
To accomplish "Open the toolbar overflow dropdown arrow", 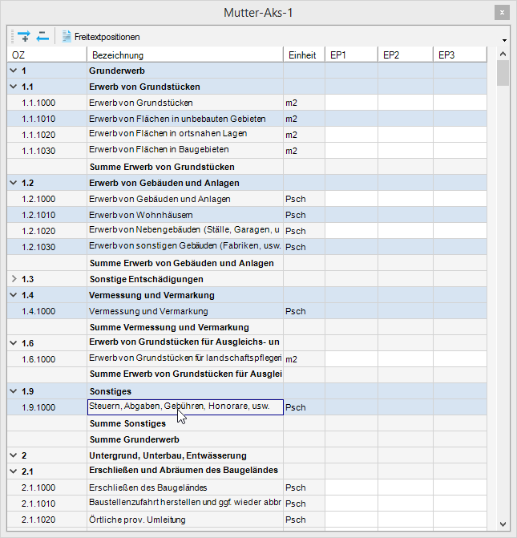I will click(x=504, y=40).
